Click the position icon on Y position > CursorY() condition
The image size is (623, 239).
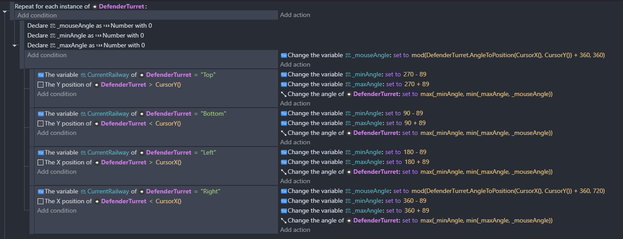coord(40,85)
